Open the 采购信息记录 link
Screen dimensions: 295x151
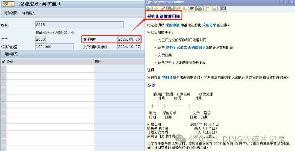click(x=199, y=48)
